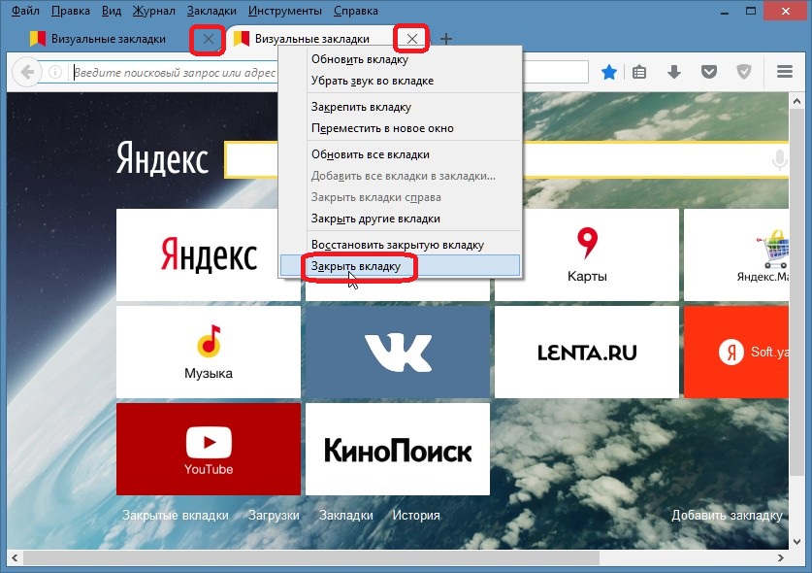The image size is (812, 573).
Task: Open the LENTA.RU tile
Action: [587, 352]
